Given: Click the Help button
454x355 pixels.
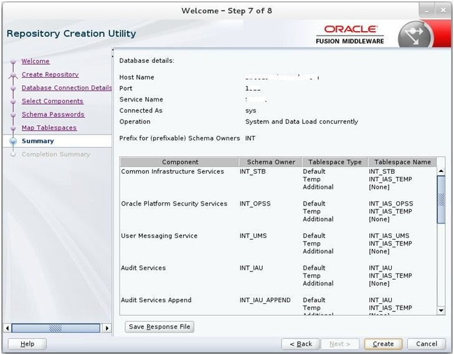Looking at the screenshot, I should (27, 344).
